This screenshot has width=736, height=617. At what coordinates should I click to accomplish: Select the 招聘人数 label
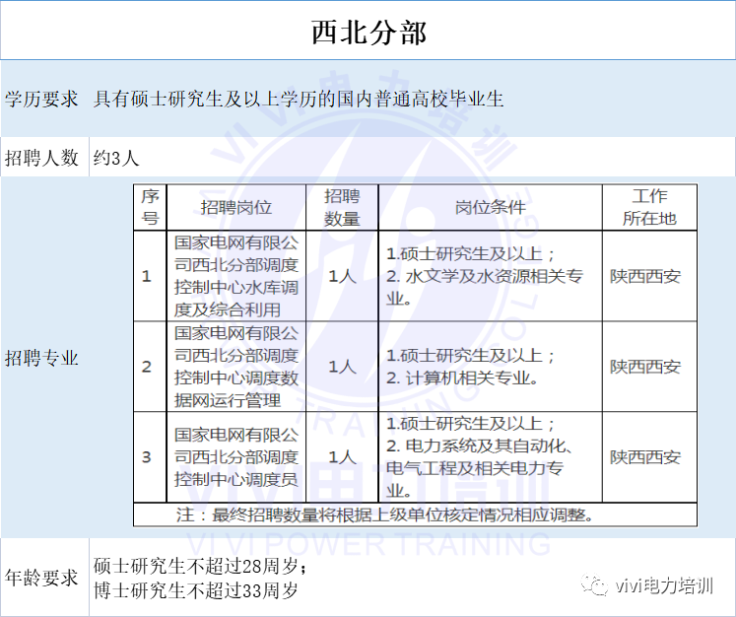41,158
